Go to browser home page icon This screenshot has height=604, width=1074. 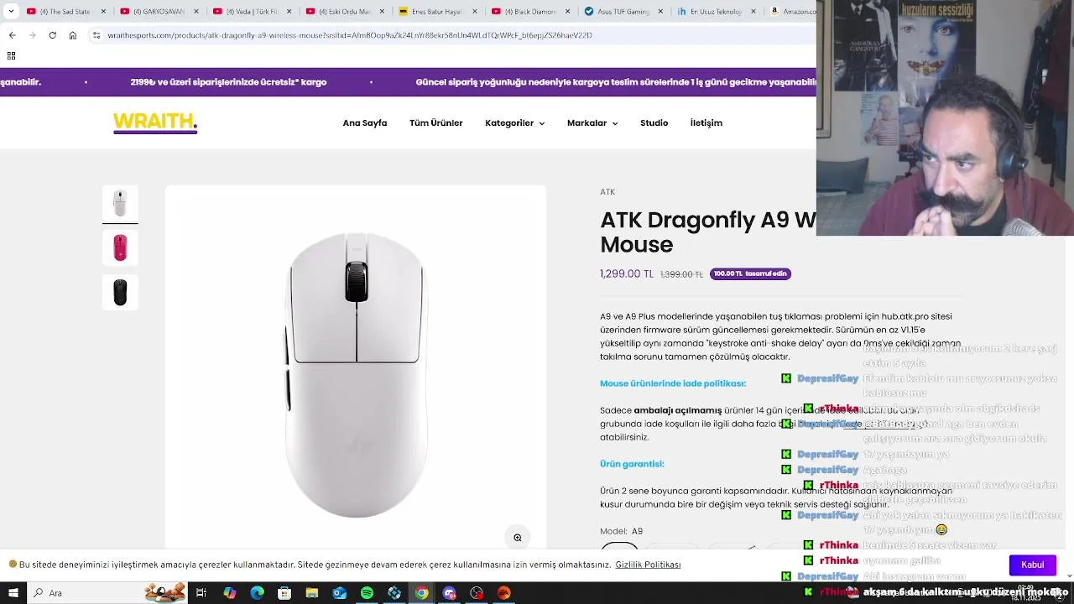pyautogui.click(x=73, y=35)
